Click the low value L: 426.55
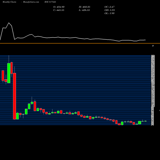 (x=84, y=10)
